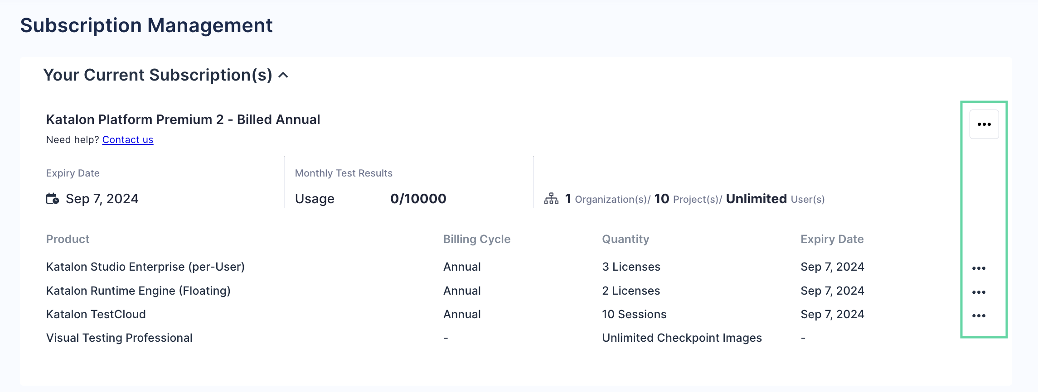Select the Katalon Runtime Engine (Floating) product
The width and height of the screenshot is (1038, 392).
pos(138,291)
